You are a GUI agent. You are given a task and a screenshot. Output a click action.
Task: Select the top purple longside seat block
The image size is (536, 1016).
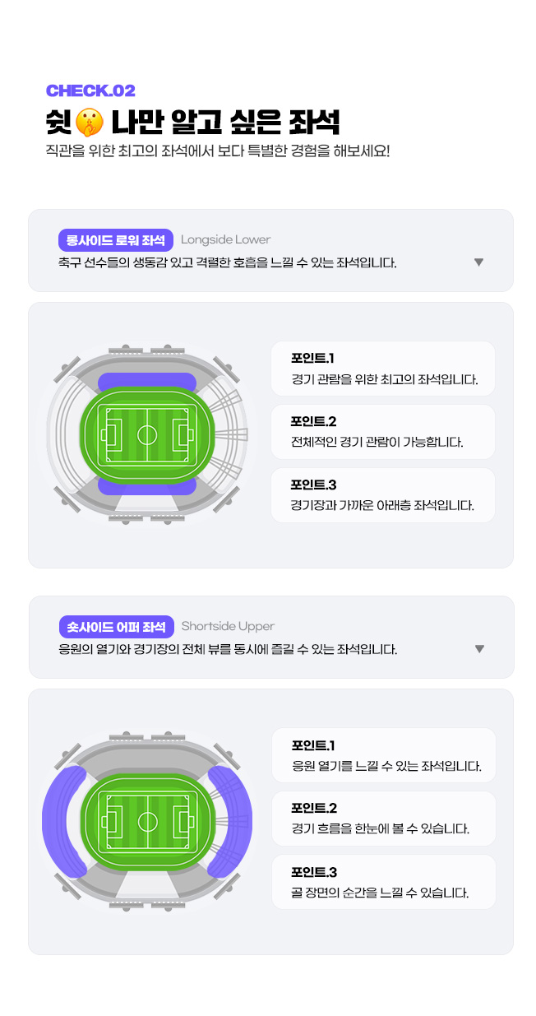[147, 382]
